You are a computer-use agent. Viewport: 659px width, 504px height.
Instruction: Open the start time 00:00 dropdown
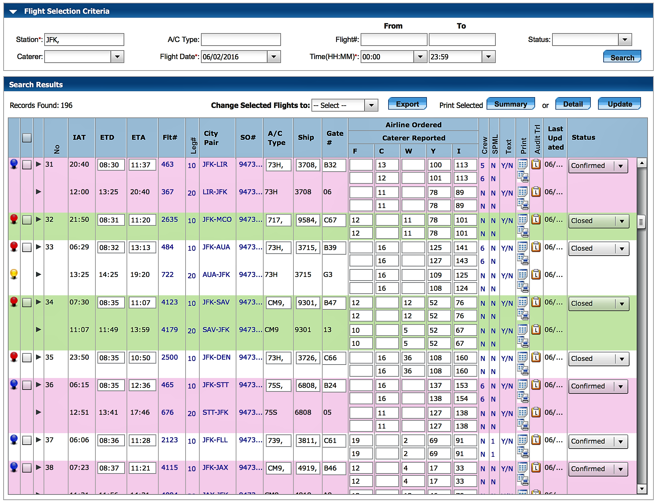(x=420, y=57)
